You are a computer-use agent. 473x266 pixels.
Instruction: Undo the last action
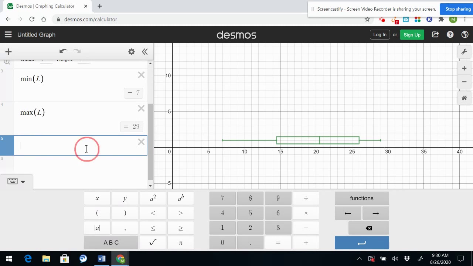(63, 51)
